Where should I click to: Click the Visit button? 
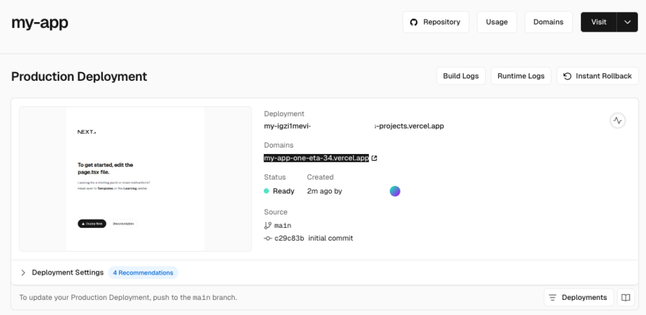[x=598, y=22]
